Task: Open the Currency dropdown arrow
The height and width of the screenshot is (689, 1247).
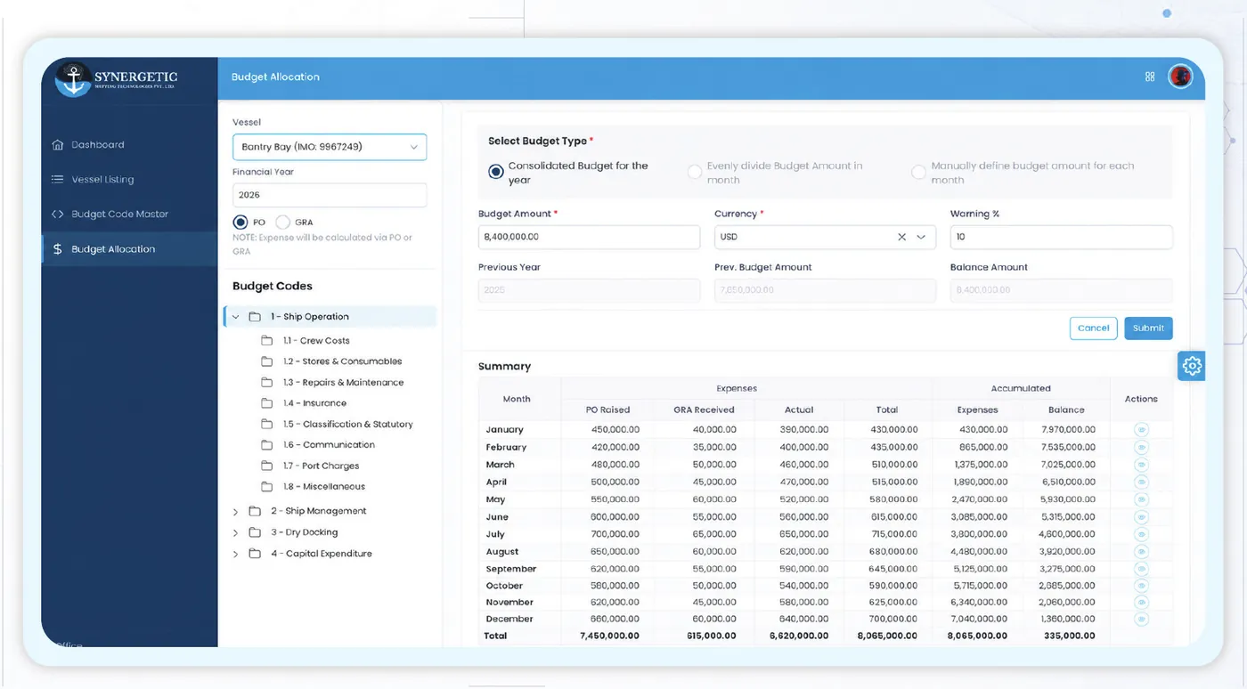Action: (921, 237)
